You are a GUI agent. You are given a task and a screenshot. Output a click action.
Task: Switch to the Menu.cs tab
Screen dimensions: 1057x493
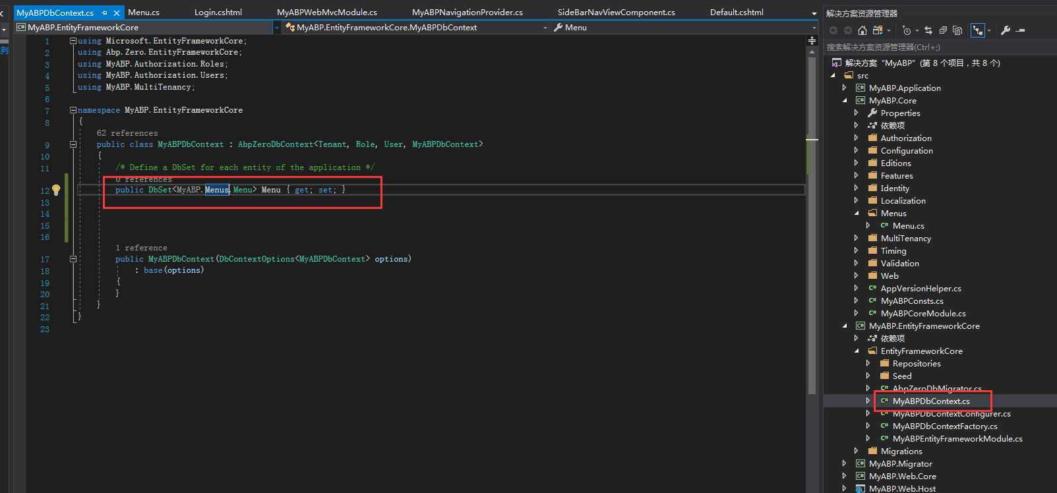click(x=144, y=12)
